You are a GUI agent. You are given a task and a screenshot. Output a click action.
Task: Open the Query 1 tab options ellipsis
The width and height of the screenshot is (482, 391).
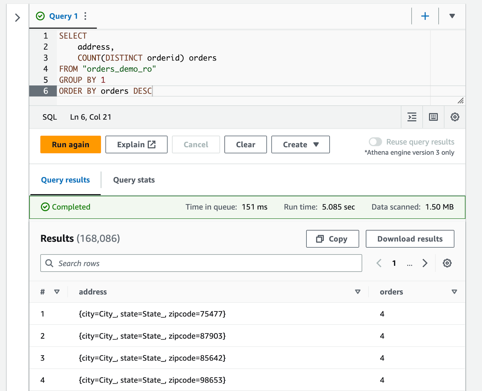tap(85, 16)
